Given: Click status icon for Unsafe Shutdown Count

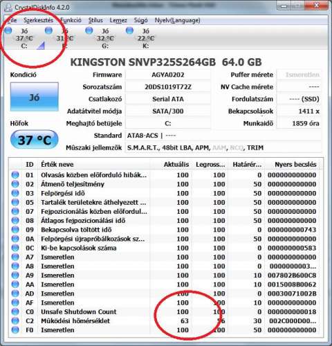Looking at the screenshot, I should click(x=15, y=311).
